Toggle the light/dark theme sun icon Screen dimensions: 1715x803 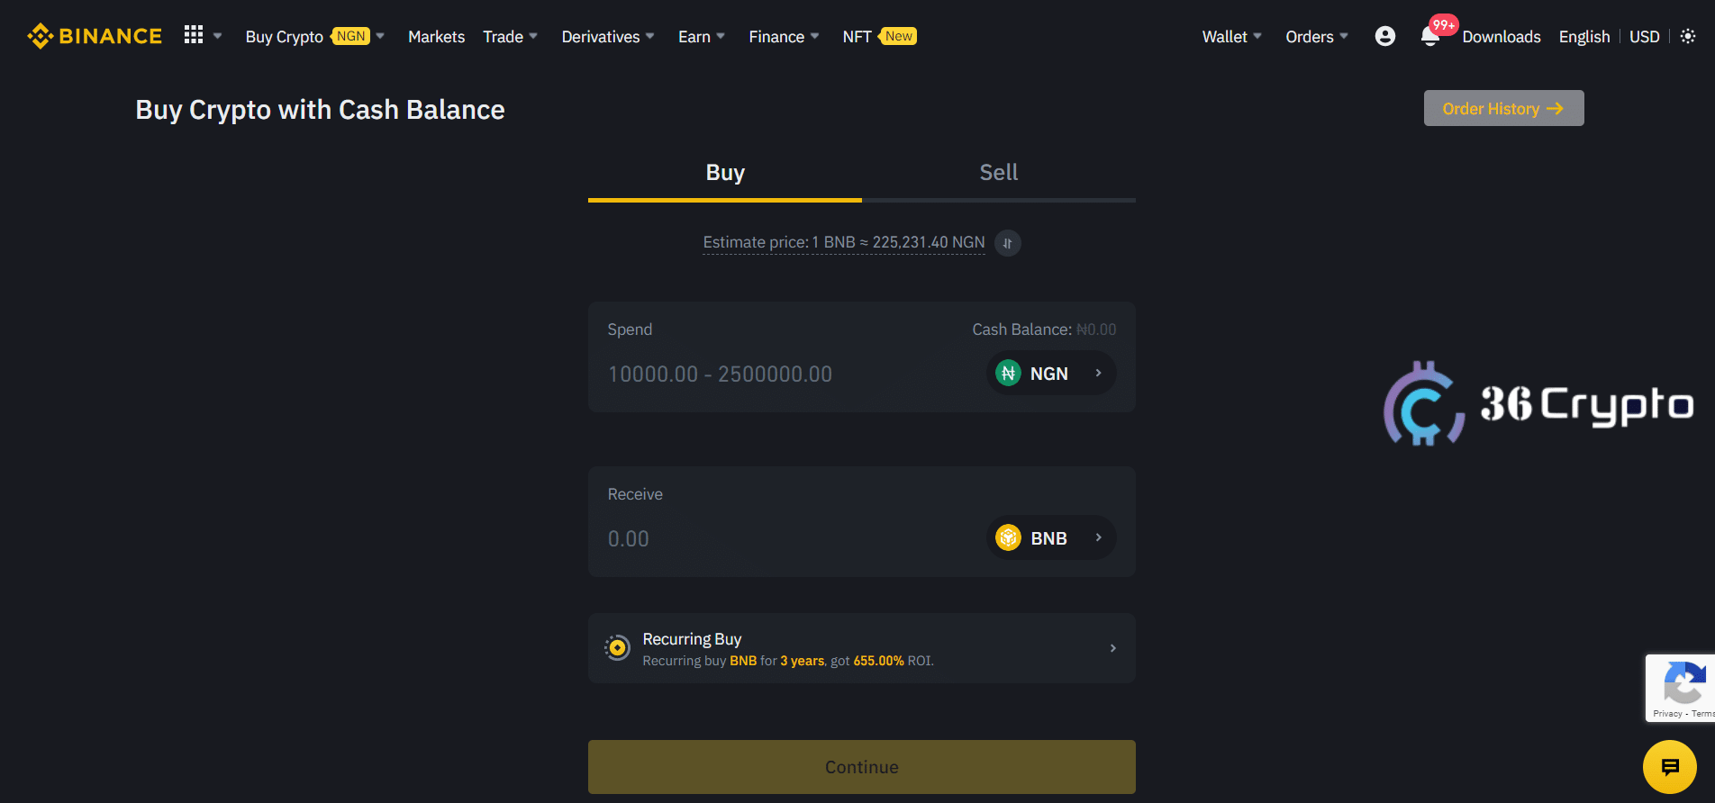(1688, 36)
